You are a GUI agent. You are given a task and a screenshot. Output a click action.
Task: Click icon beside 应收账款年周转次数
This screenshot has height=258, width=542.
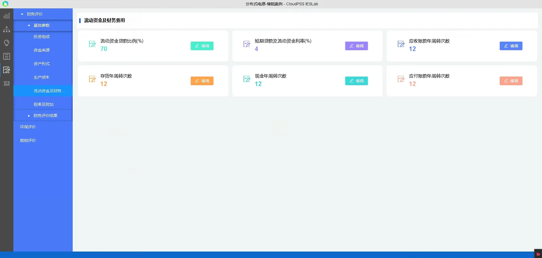401,44
